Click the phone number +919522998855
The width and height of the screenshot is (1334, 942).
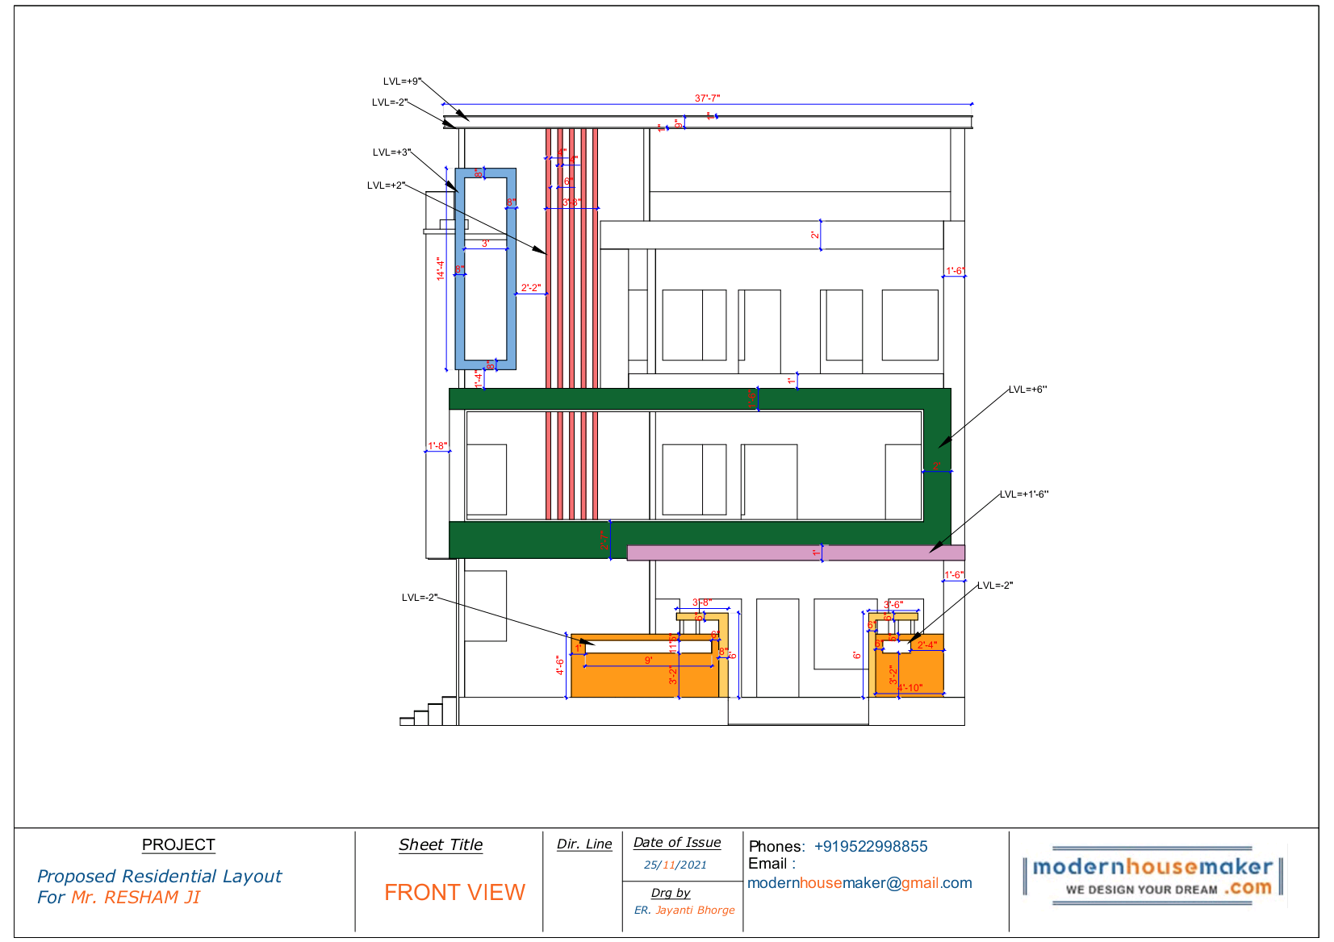pos(871,846)
